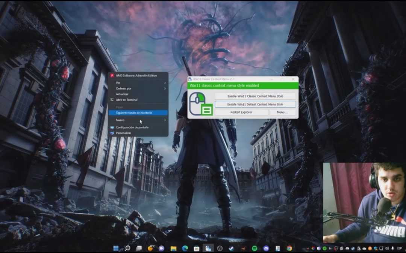This screenshot has width=406, height=253.
Task: Expand the Nuevo submenu arrow
Action: 165,120
